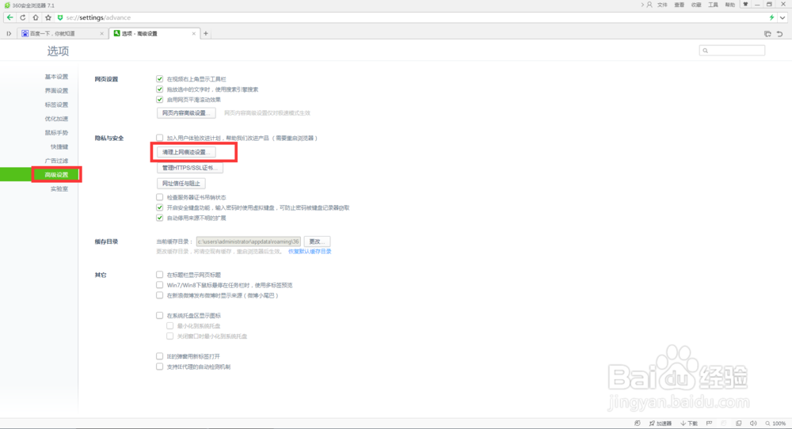Select 优化加速 in the sidebar
Viewport: 792px width, 429px height.
tap(56, 119)
